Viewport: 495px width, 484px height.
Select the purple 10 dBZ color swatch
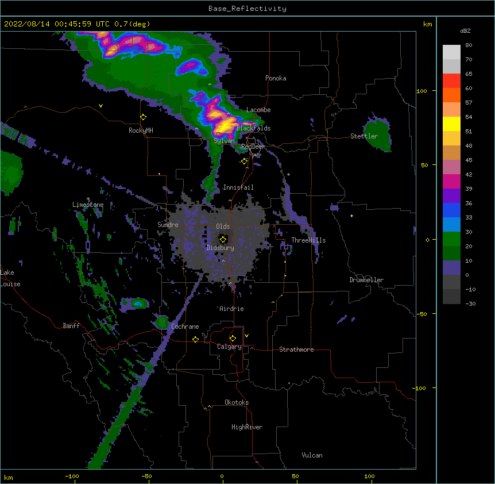point(451,268)
